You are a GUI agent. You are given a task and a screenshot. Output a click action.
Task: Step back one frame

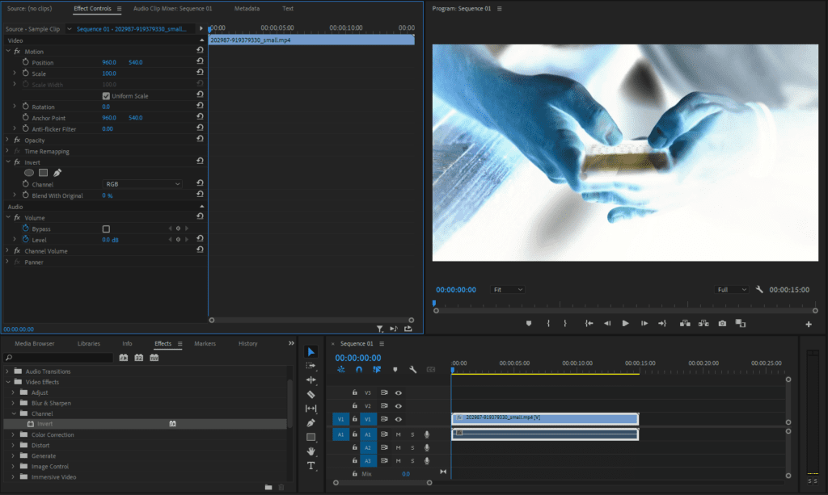pyautogui.click(x=607, y=323)
